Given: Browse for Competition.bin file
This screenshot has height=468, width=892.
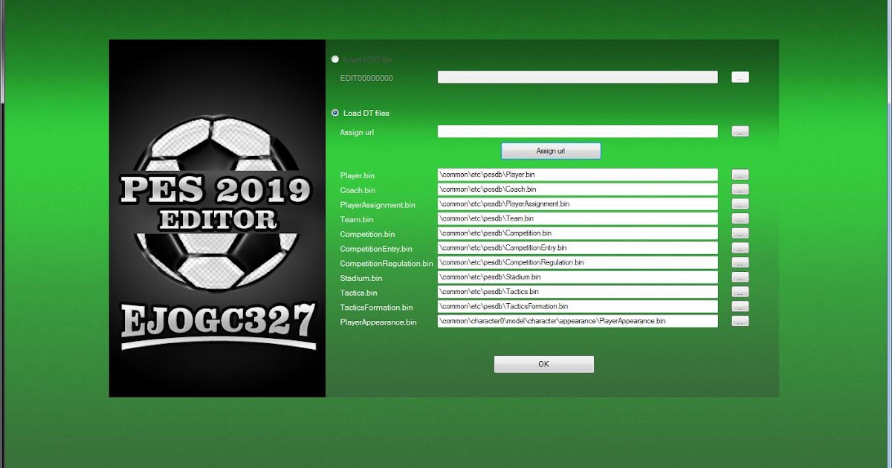Looking at the screenshot, I should coord(740,233).
